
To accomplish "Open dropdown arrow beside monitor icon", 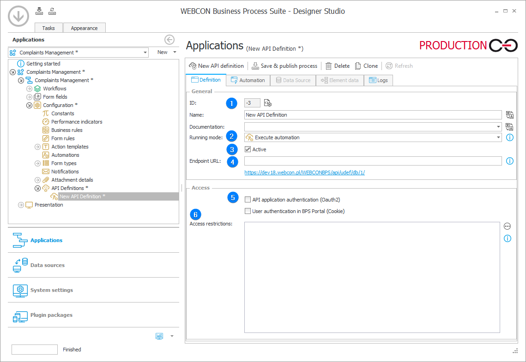I will pos(172,336).
